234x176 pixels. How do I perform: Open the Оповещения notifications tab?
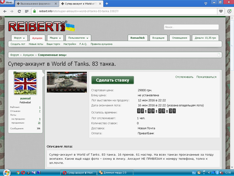click(x=180, y=38)
